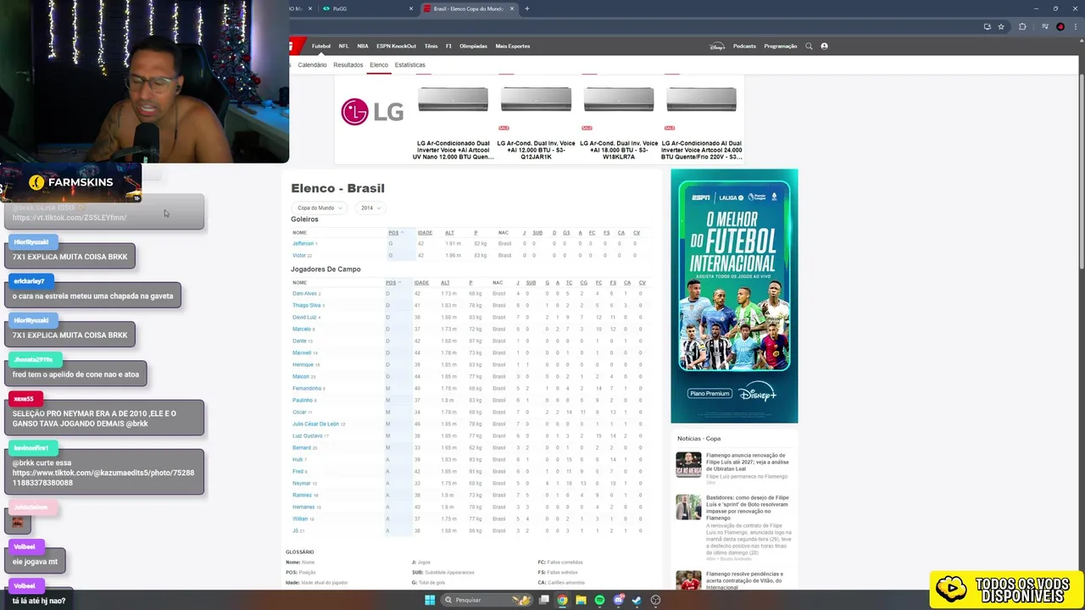The height and width of the screenshot is (610, 1085).
Task: Open David Luiz player link
Action: pyautogui.click(x=304, y=317)
